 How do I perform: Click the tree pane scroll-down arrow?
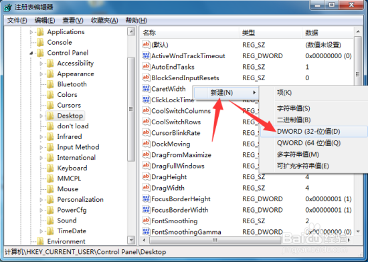tap(131, 240)
